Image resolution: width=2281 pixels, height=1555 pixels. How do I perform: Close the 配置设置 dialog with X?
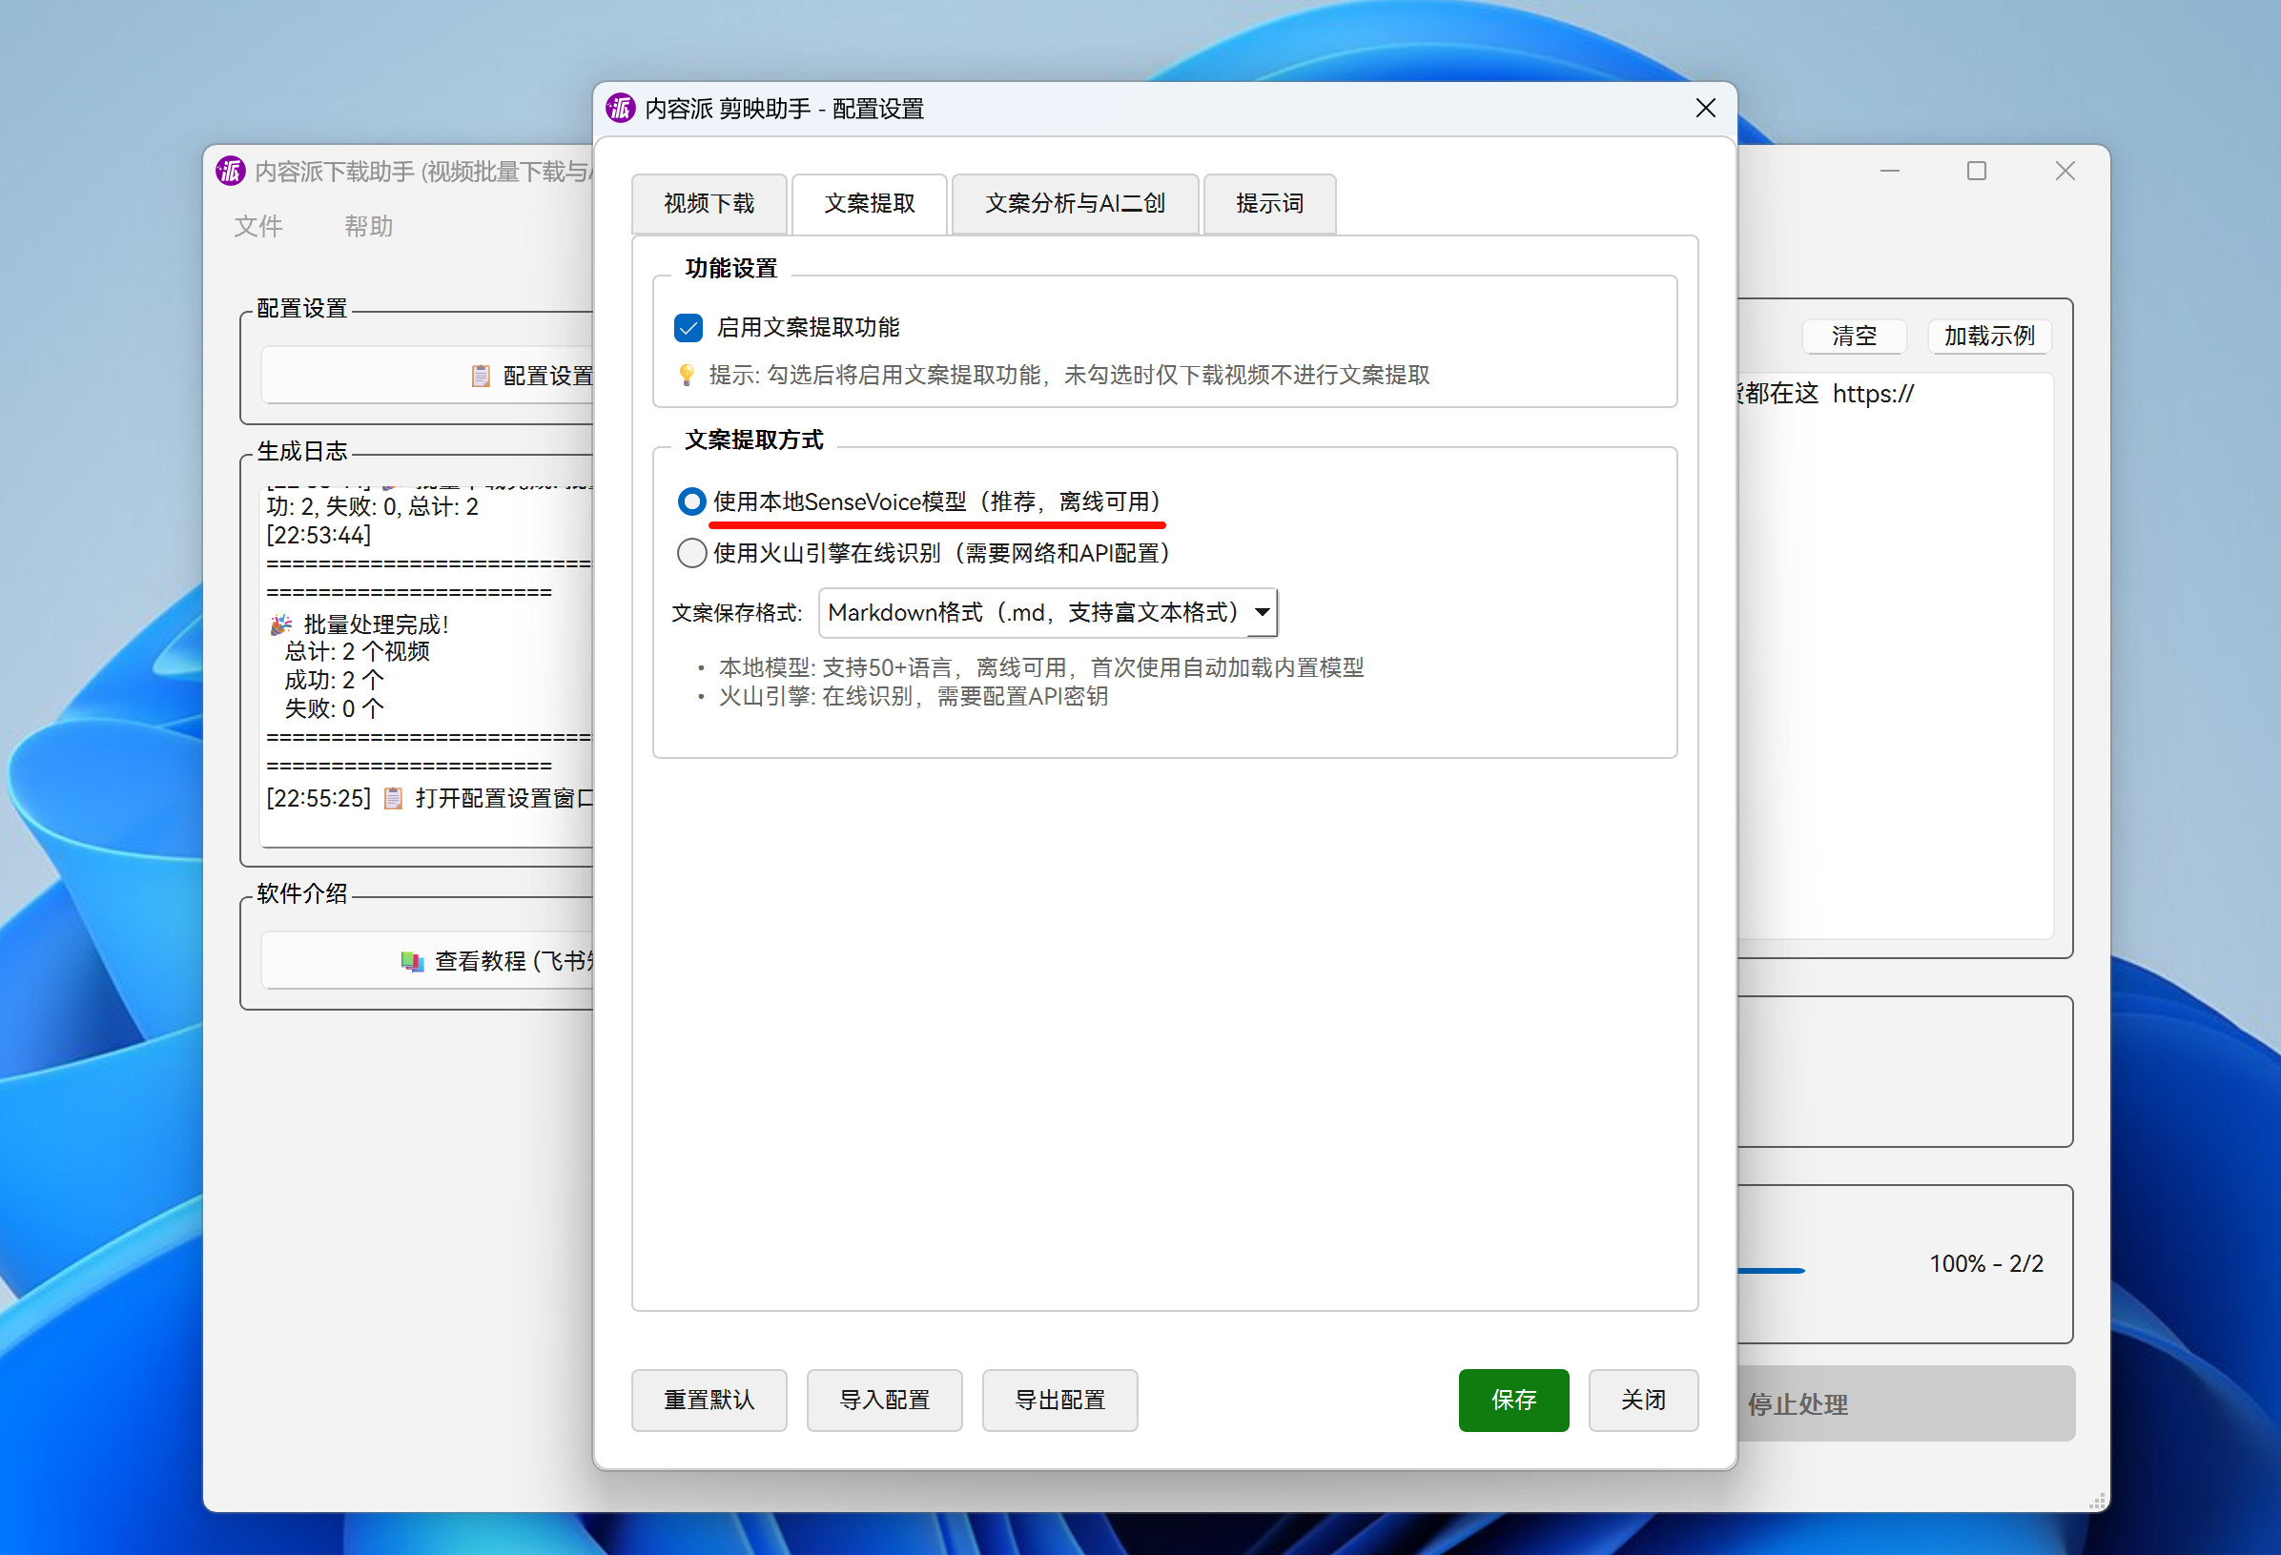click(1705, 108)
